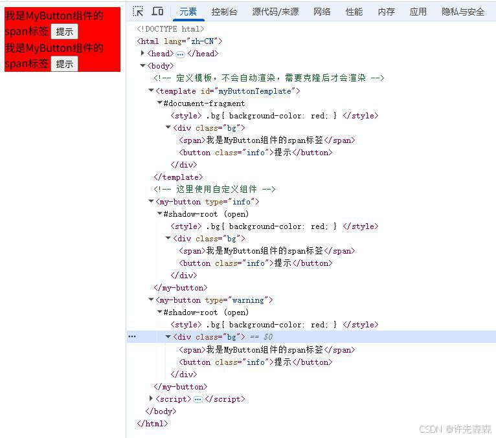Image resolution: width=496 pixels, height=438 pixels.
Task: Collapse the my-button type="info" node
Action: (151, 201)
